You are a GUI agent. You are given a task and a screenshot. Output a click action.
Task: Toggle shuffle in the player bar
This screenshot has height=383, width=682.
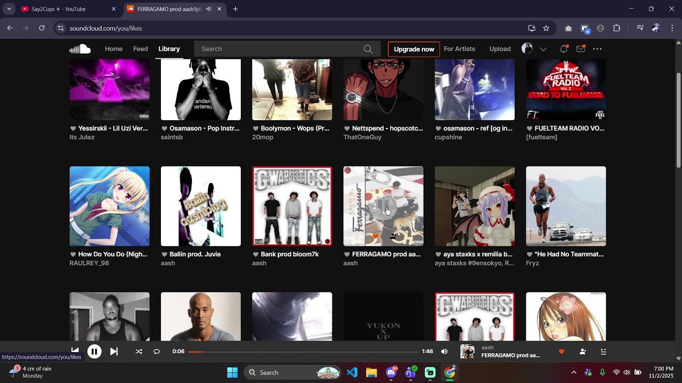(139, 352)
